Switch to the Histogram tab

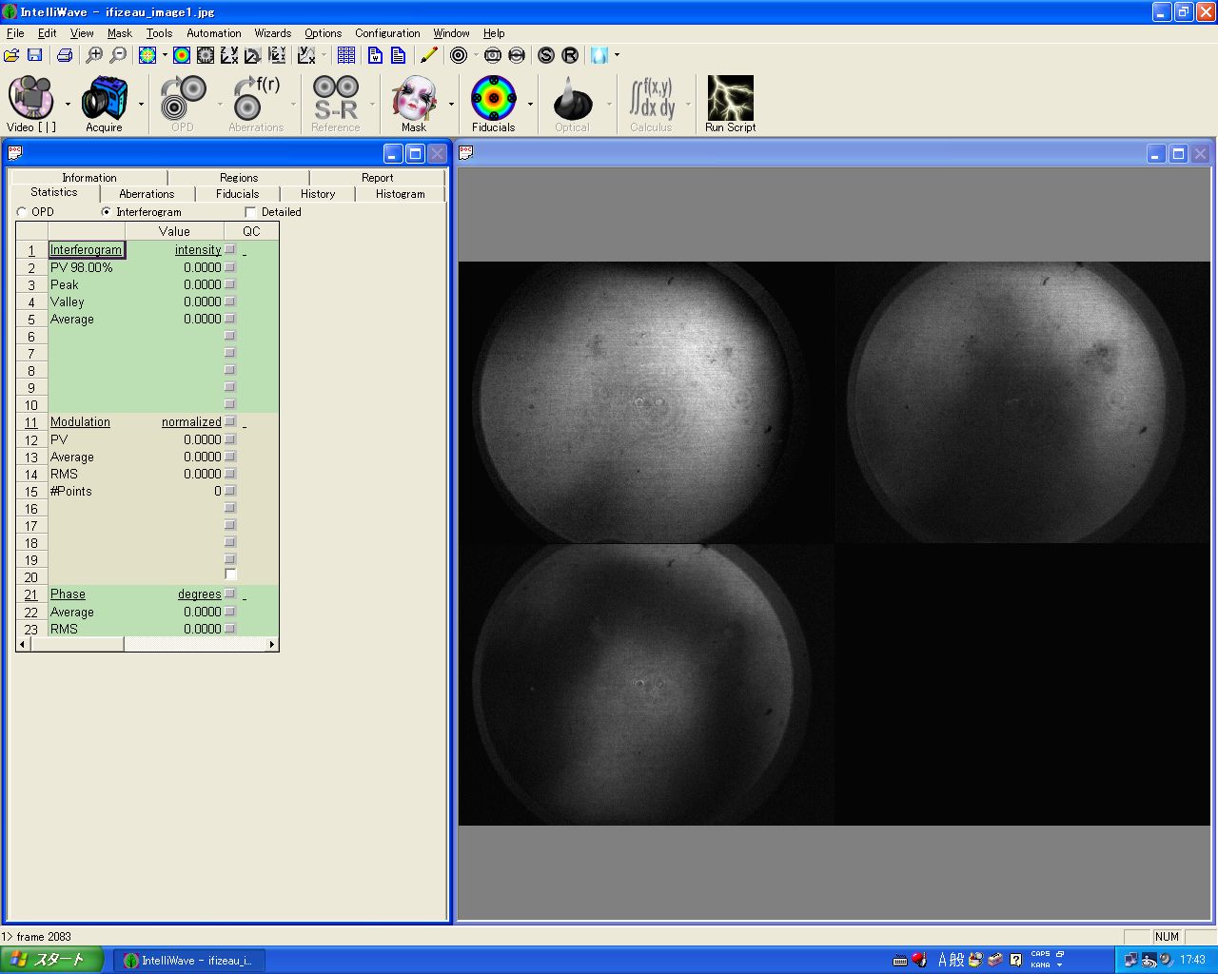click(x=400, y=194)
